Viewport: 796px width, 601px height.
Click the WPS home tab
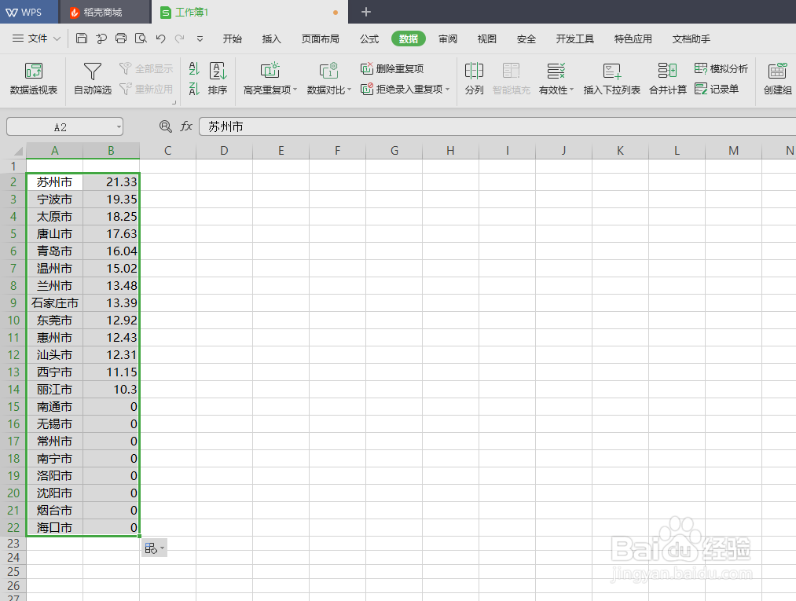[x=29, y=13]
